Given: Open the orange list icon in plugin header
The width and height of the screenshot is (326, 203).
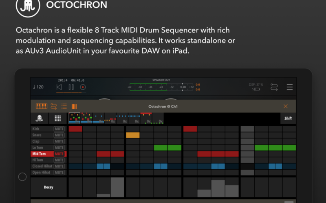Looking at the screenshot, I should click(x=64, y=106).
